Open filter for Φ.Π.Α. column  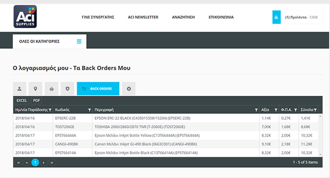(295, 110)
